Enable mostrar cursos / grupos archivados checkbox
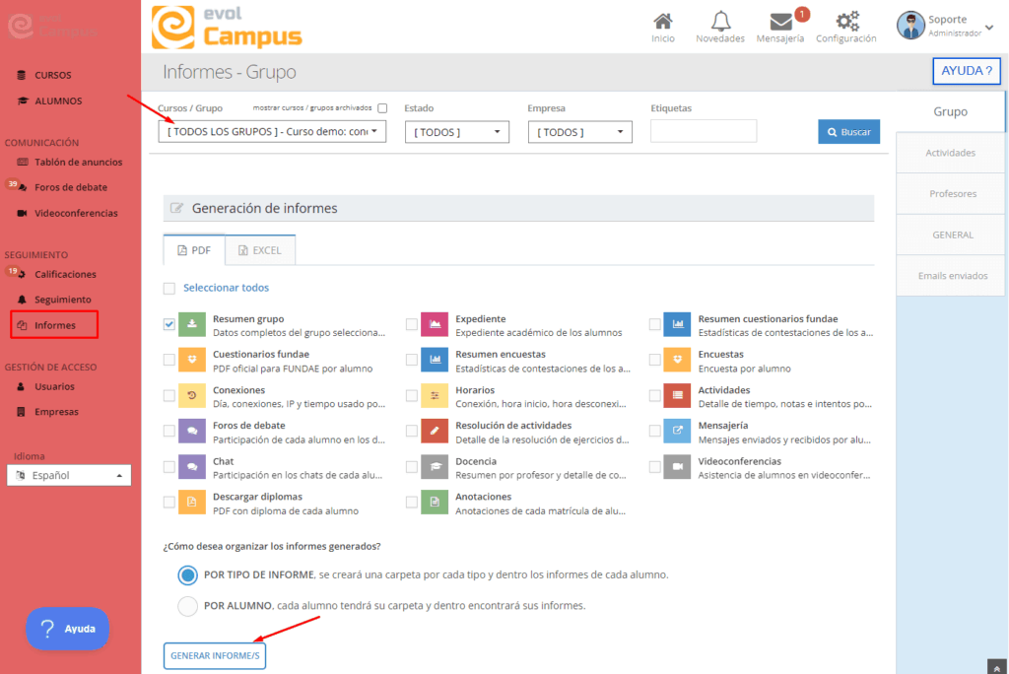Image resolution: width=1009 pixels, height=674 pixels. point(382,108)
